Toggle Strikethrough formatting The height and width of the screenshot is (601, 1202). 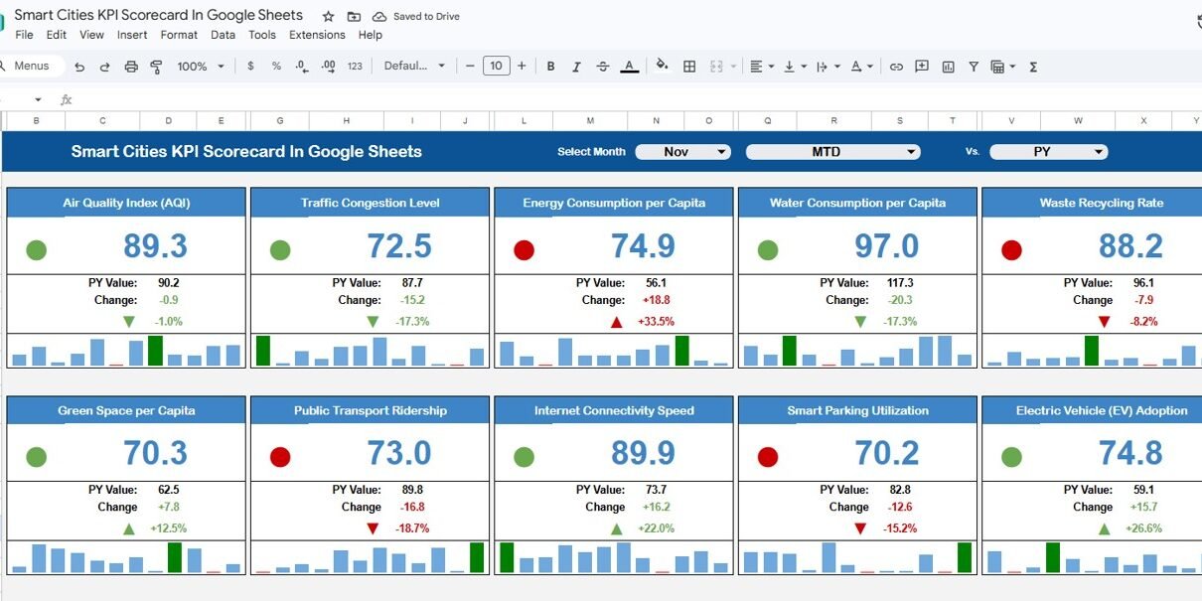[x=603, y=67]
